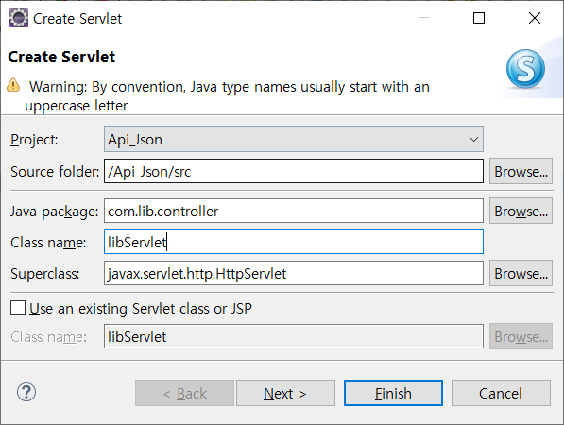This screenshot has width=564, height=425.
Task: Click the yellow warning triangle icon
Action: click(13, 85)
